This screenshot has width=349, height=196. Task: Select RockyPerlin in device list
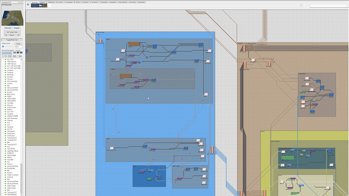(x=11, y=169)
